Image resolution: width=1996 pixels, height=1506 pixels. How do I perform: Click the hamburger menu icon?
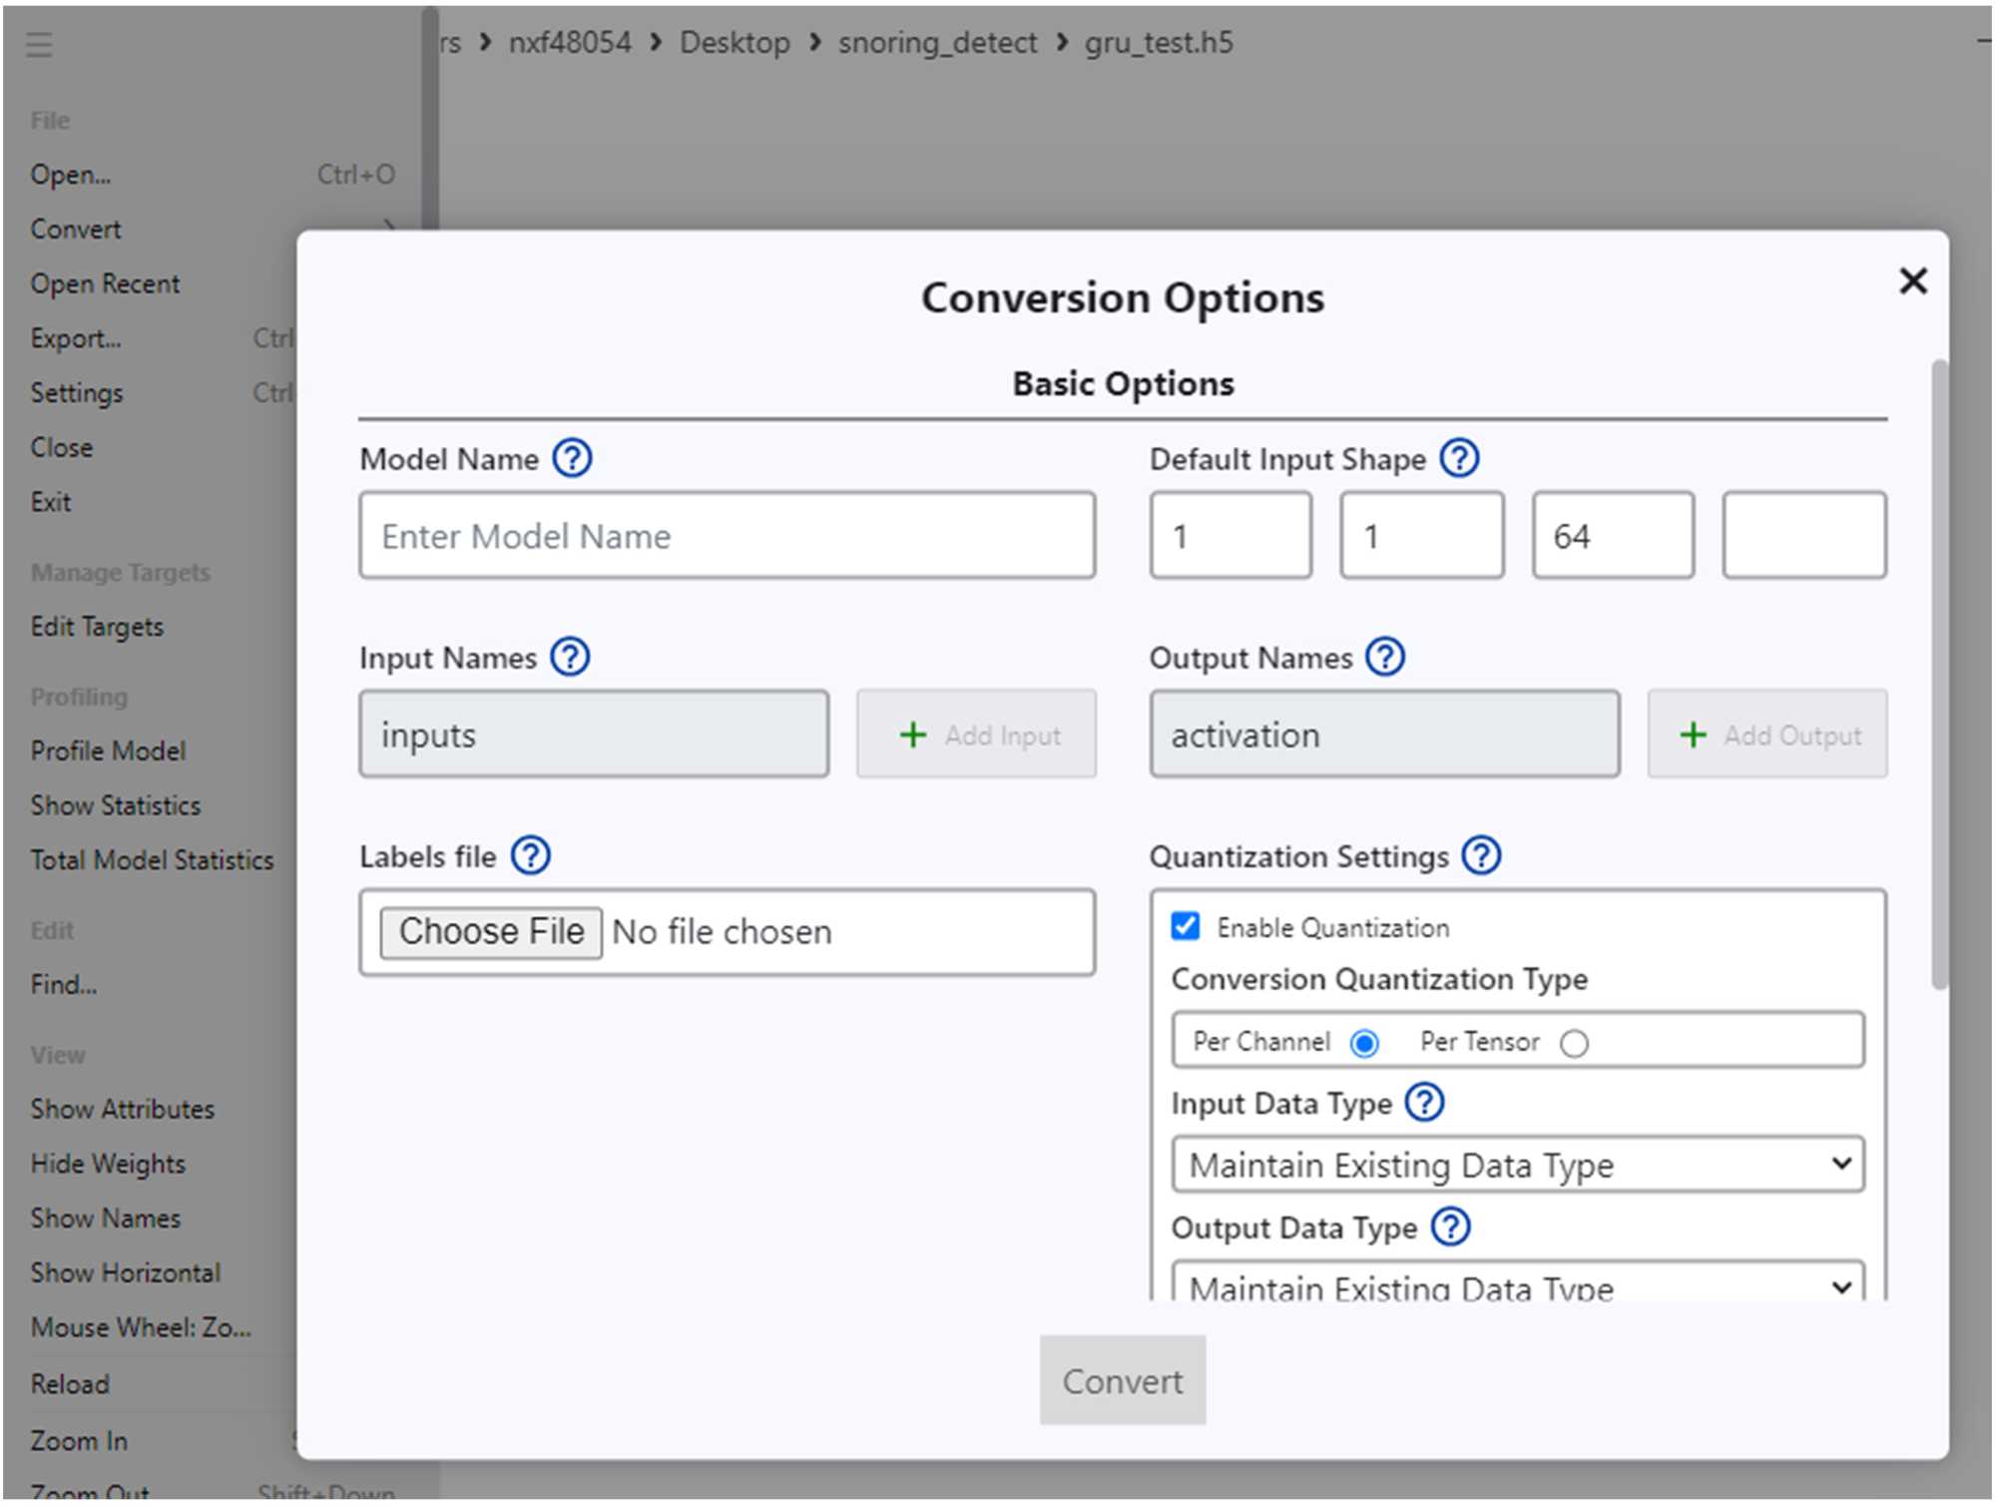click(39, 45)
